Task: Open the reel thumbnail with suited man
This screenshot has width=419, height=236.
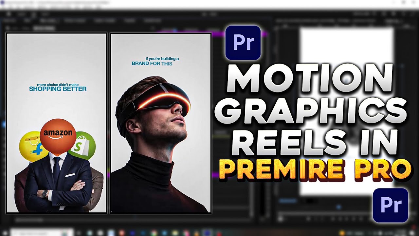Action: click(x=57, y=123)
